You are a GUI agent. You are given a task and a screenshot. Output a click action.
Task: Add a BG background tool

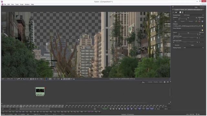[10, 112]
